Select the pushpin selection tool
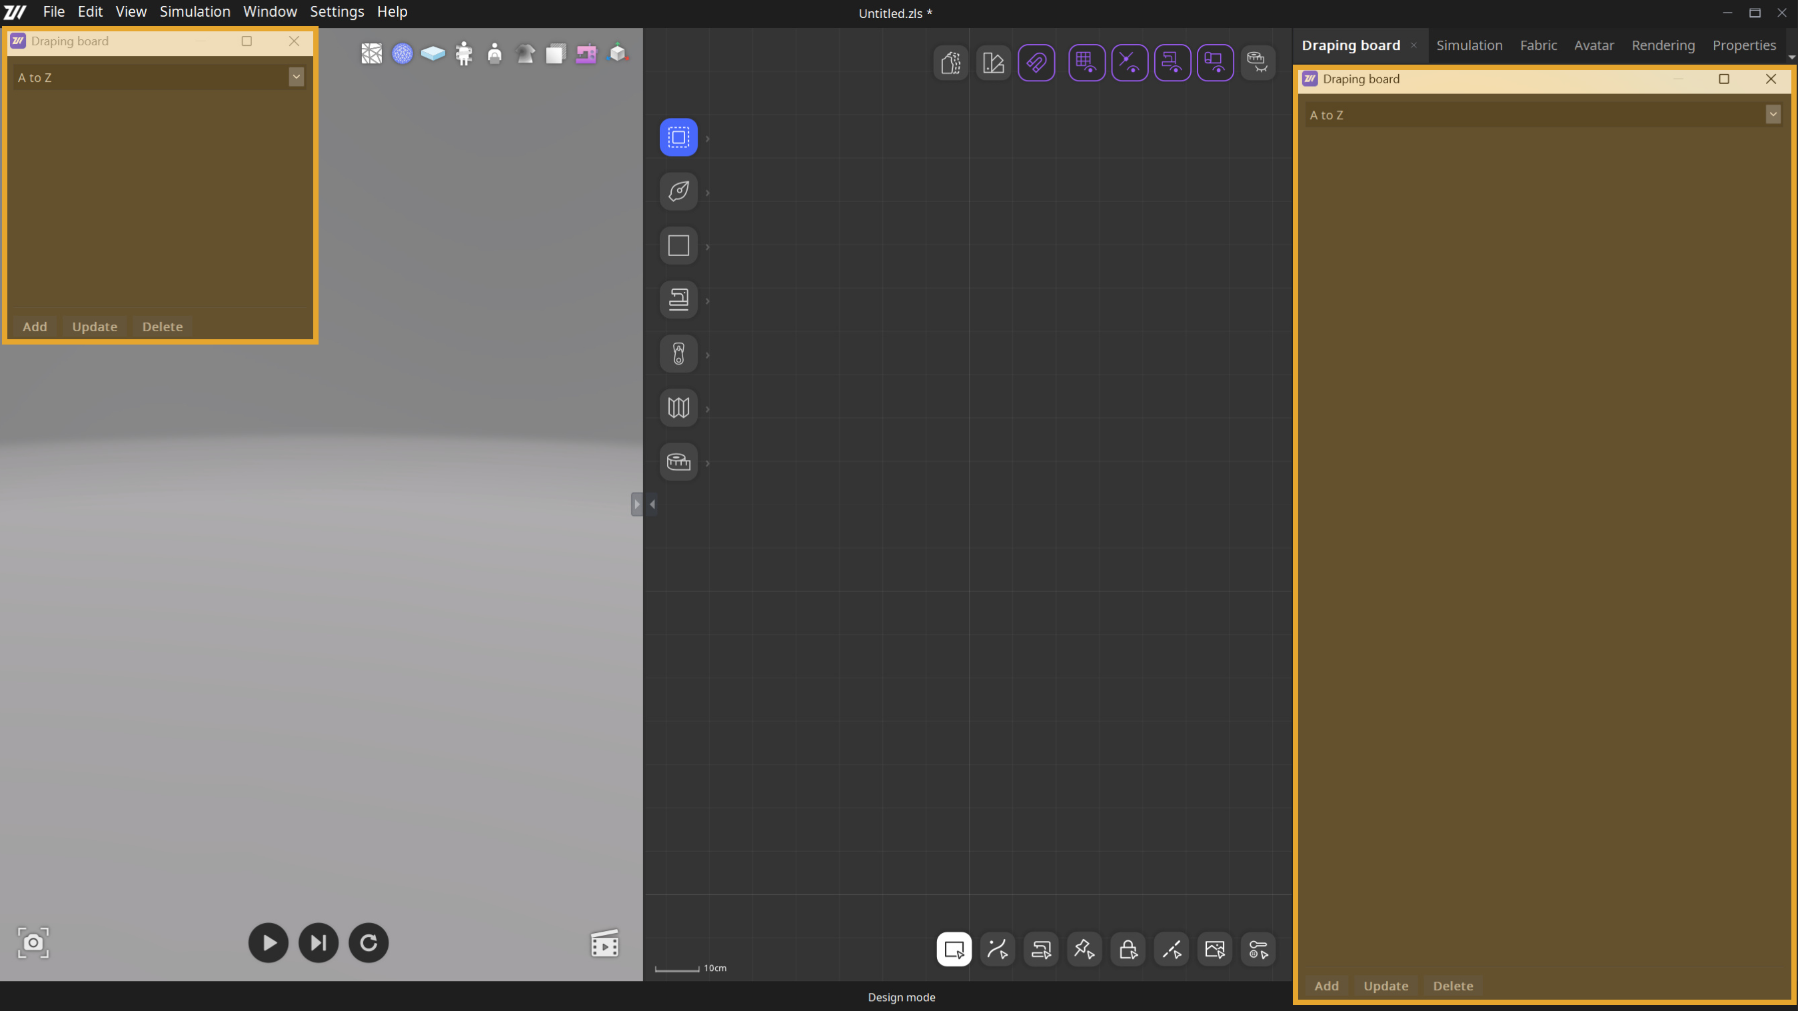The height and width of the screenshot is (1011, 1798). 1084,950
